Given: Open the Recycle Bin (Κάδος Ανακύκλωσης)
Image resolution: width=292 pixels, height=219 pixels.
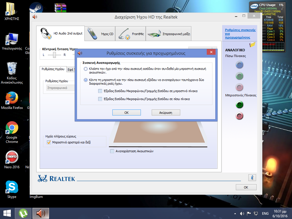Looking at the screenshot, I should coord(12,73).
